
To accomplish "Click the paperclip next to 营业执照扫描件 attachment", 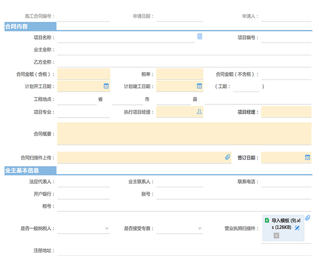I will 308,218.
